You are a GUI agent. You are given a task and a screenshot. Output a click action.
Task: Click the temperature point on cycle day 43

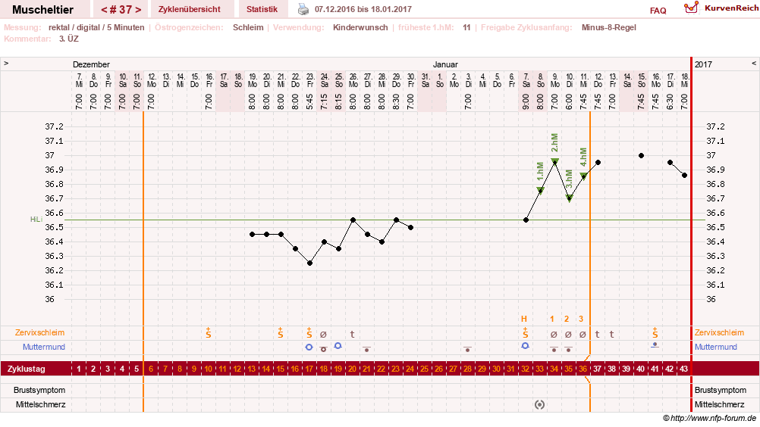(684, 176)
